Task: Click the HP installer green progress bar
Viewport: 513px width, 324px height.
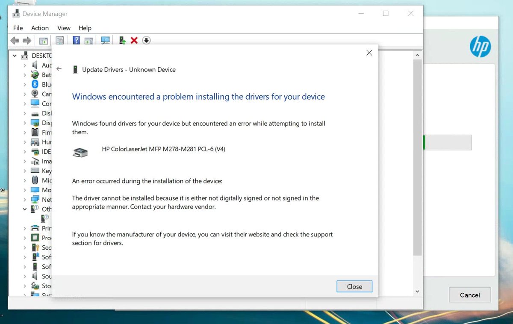Action: (424, 142)
